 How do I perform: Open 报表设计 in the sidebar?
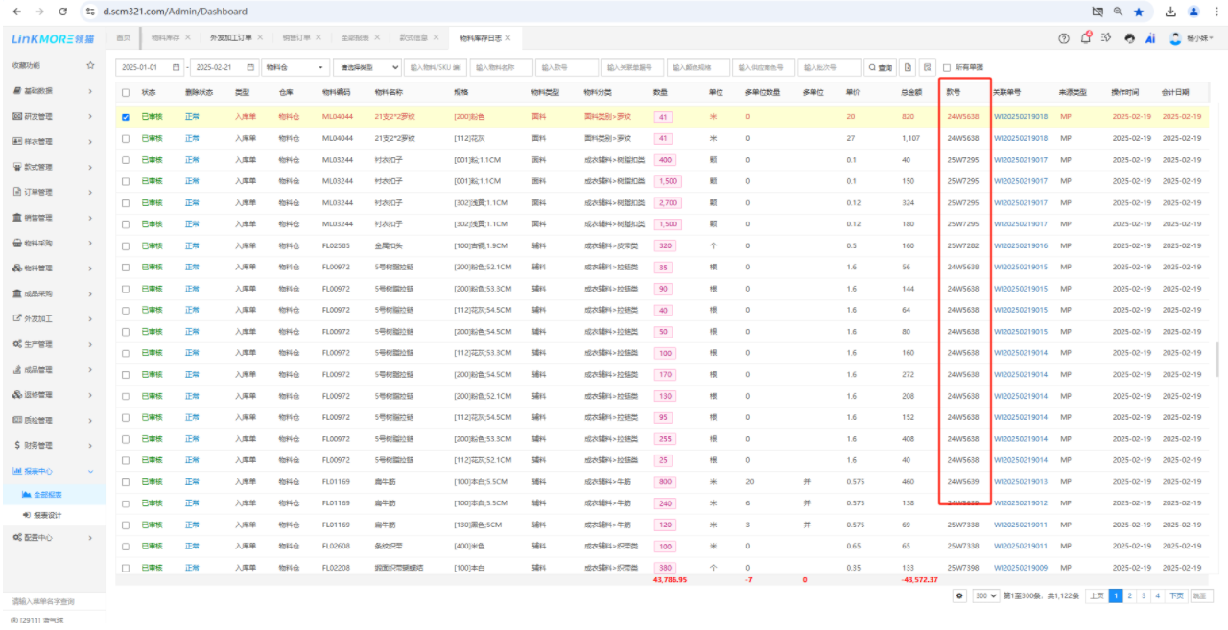47,515
